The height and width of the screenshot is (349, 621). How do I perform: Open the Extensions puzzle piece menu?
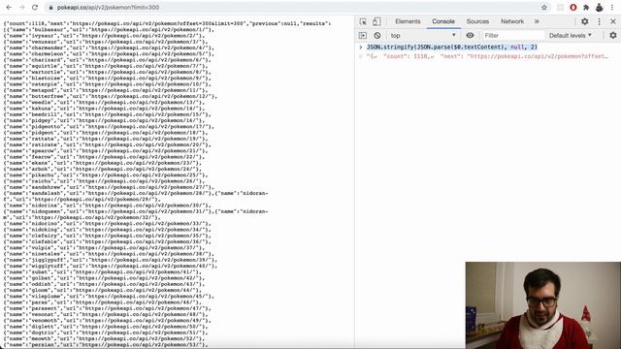586,8
